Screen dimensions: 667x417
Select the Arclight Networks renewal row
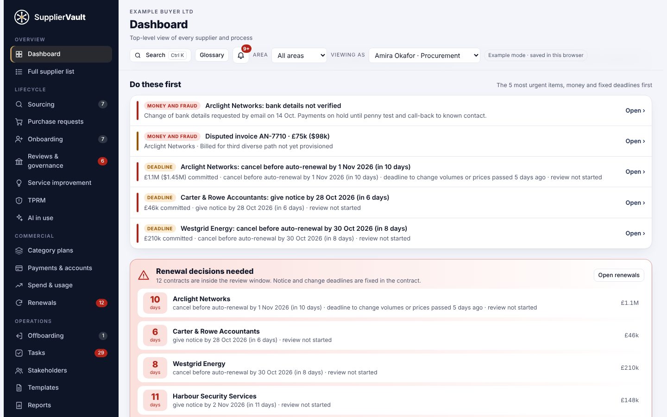pos(391,303)
